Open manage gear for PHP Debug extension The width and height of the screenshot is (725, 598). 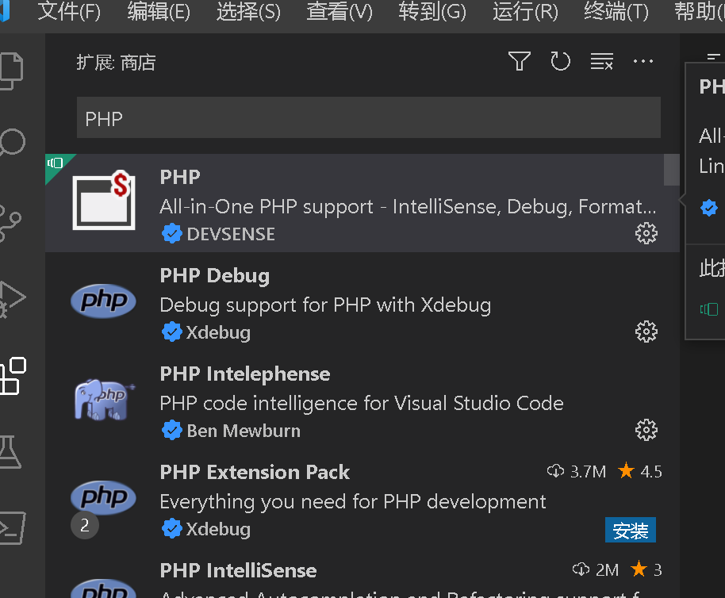[646, 332]
